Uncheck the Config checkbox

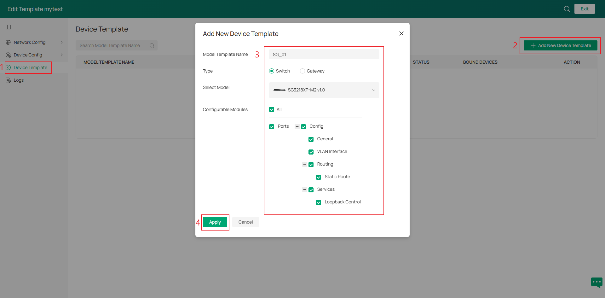point(303,127)
